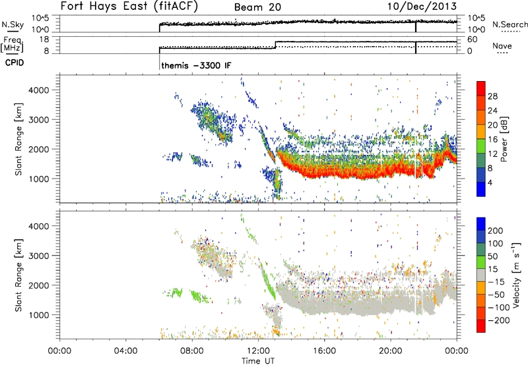
Task: Click the '4' tick on the Power colorbar
Action: (490, 182)
